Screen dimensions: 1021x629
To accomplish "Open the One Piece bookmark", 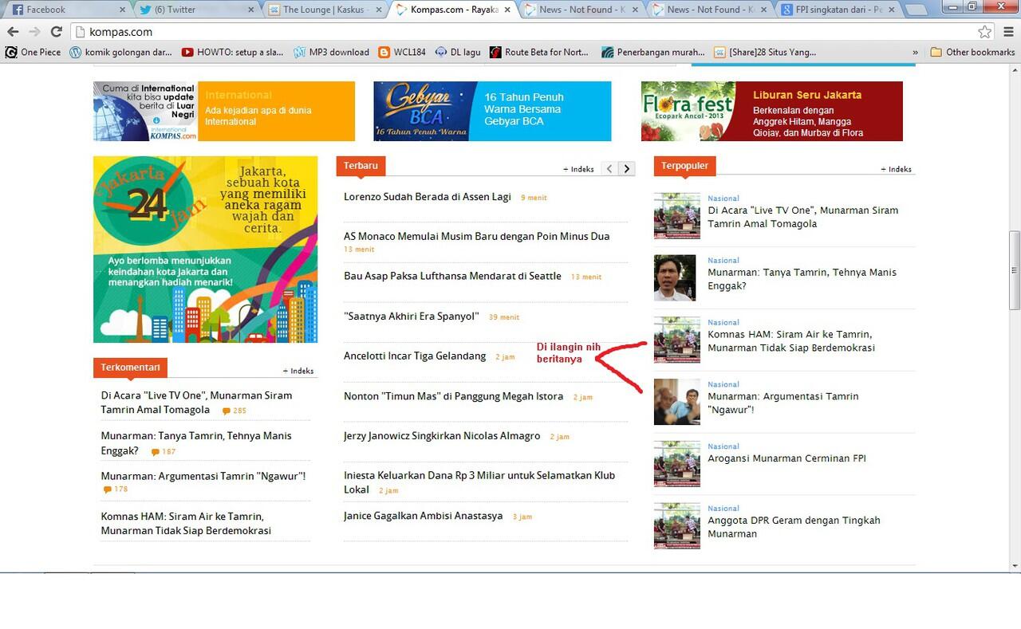I will pos(33,52).
